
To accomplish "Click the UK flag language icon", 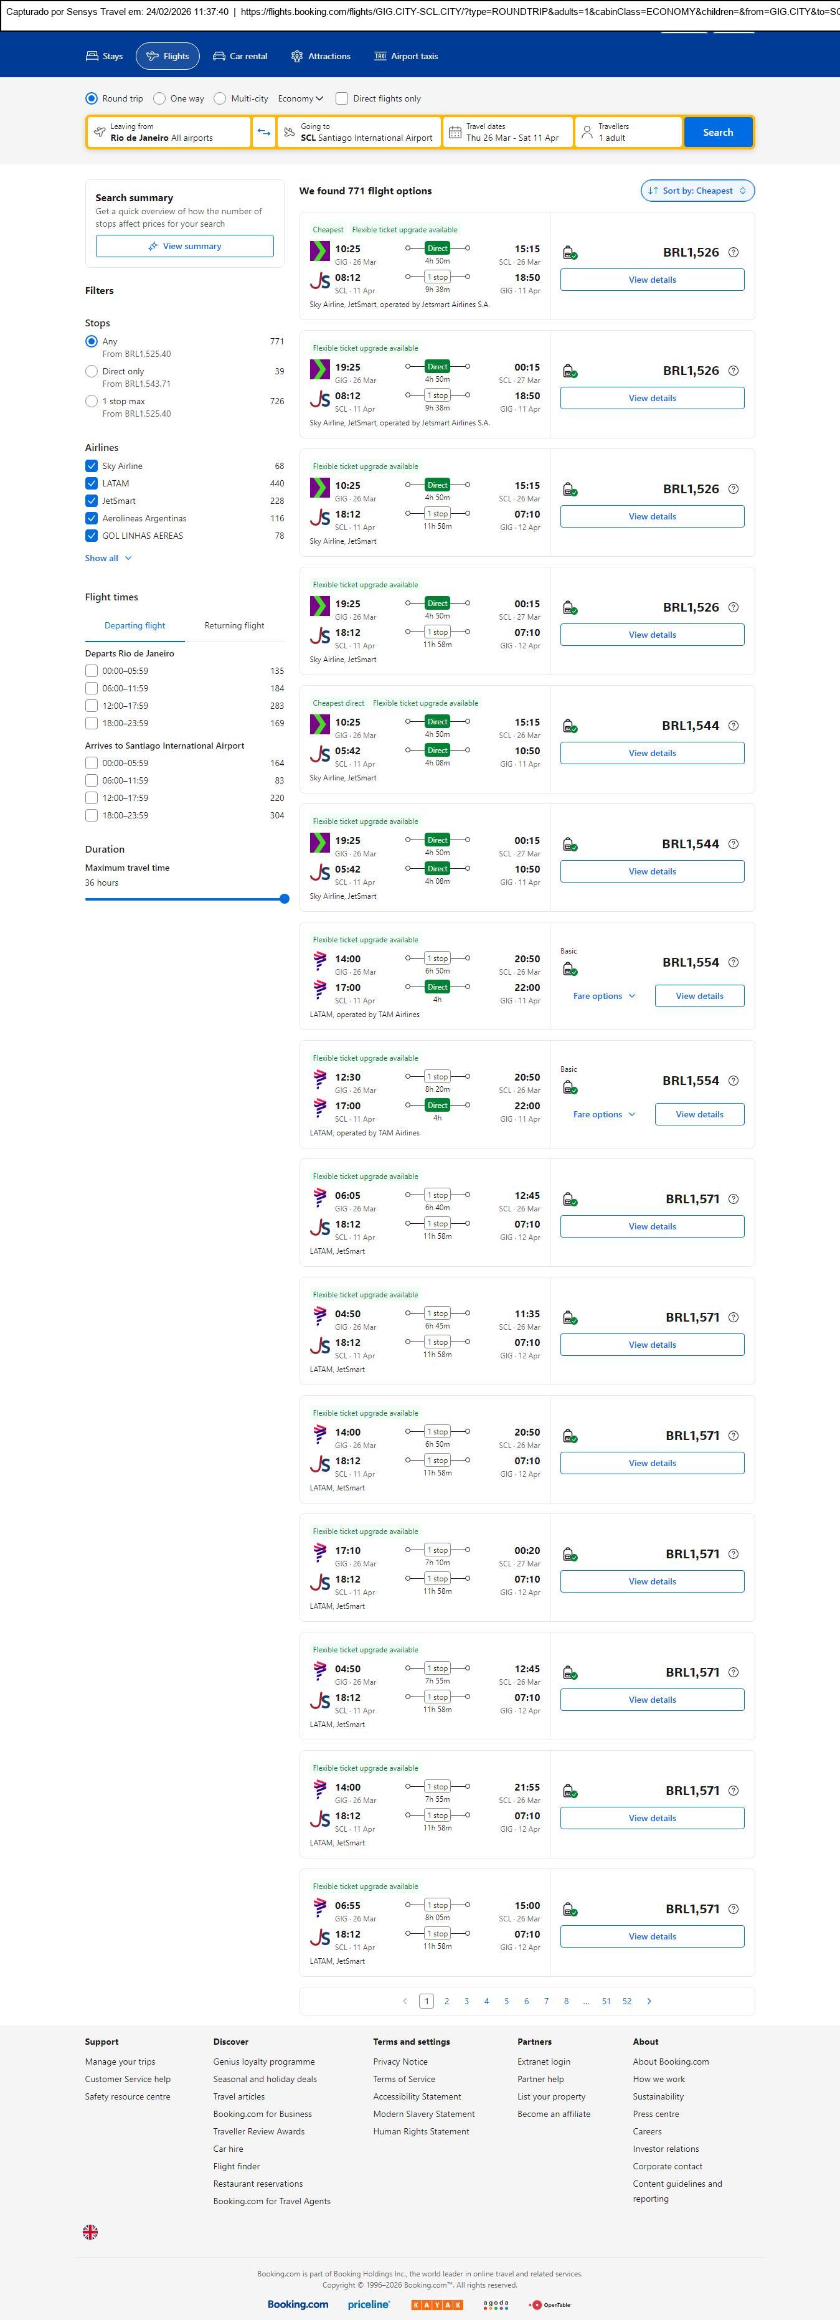I will pos(90,2232).
